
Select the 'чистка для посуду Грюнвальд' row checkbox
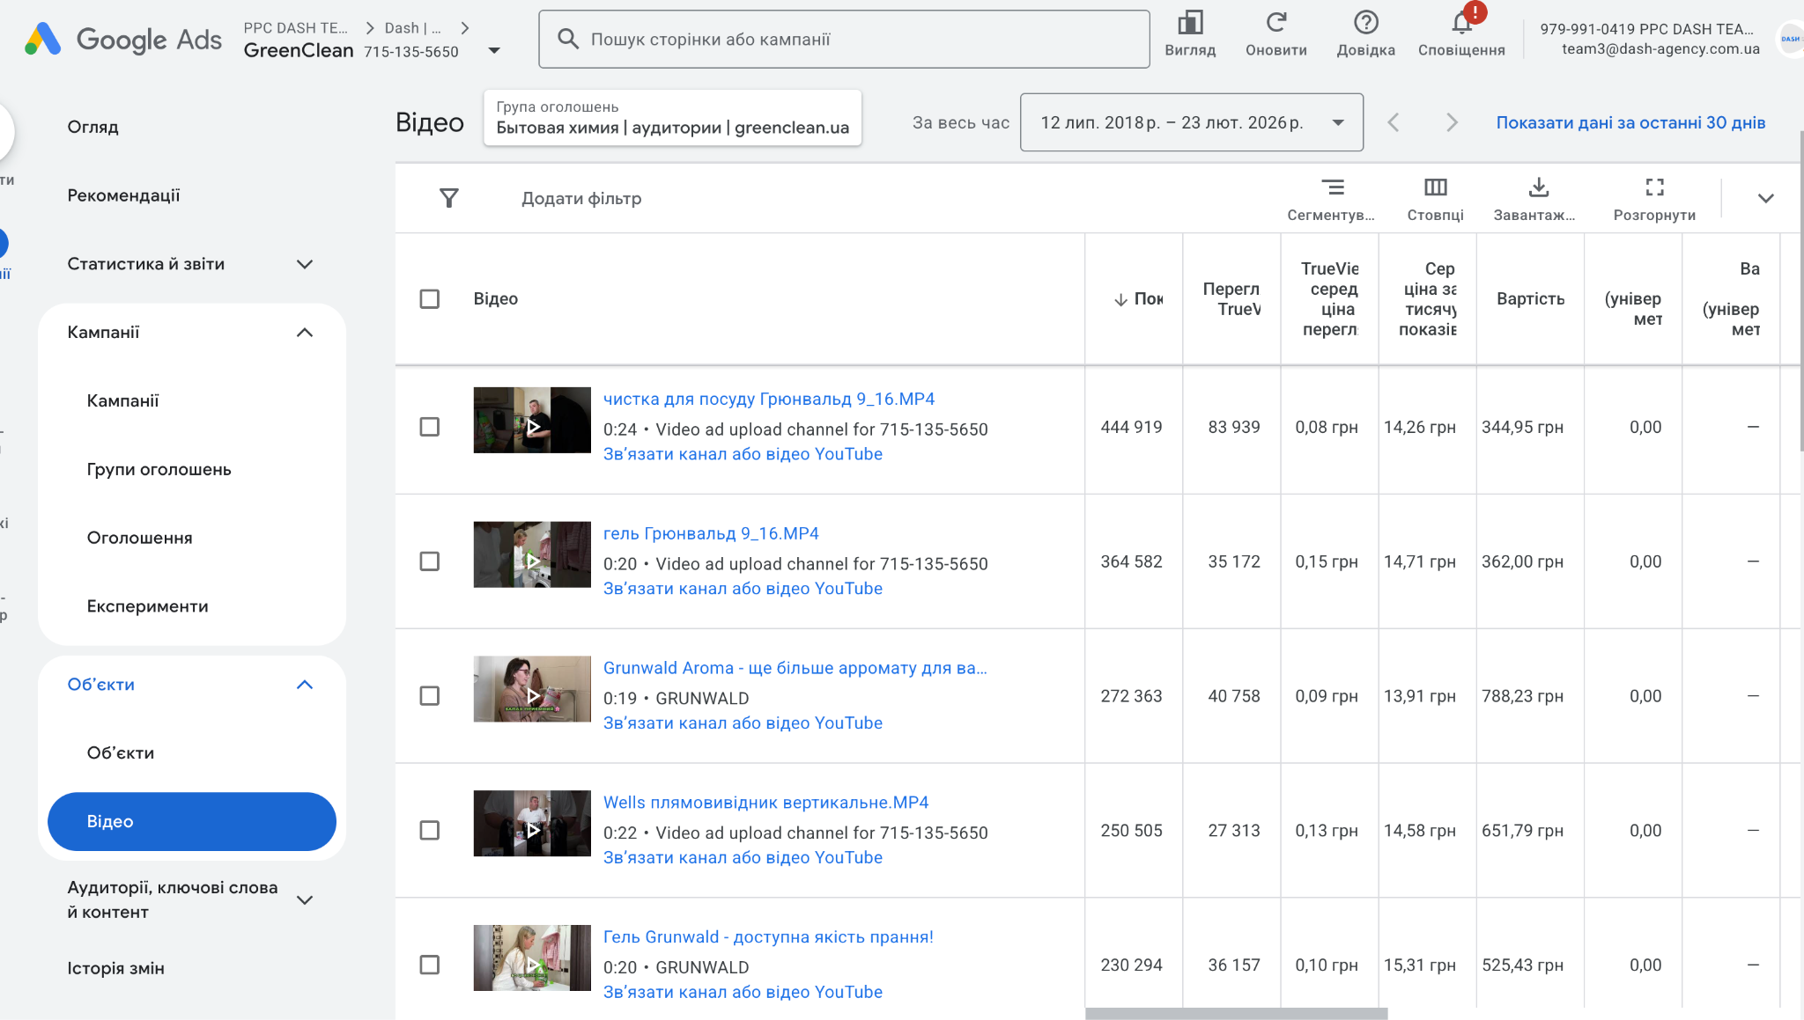[430, 427]
